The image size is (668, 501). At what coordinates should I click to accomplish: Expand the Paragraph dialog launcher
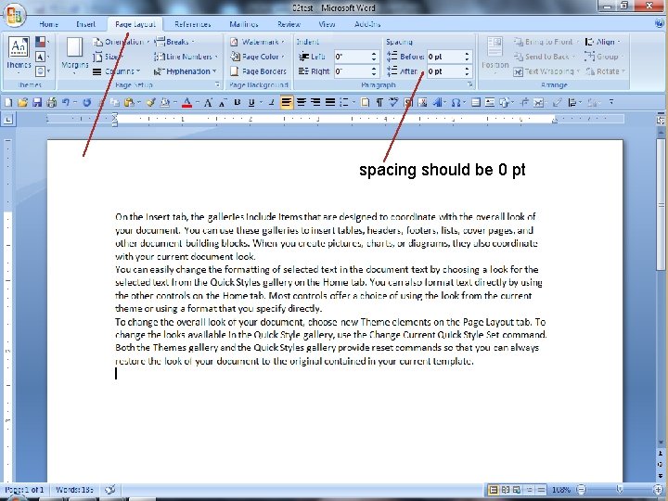(470, 84)
